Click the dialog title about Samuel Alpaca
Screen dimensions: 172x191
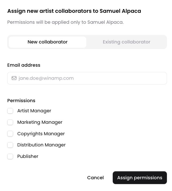click(x=74, y=11)
